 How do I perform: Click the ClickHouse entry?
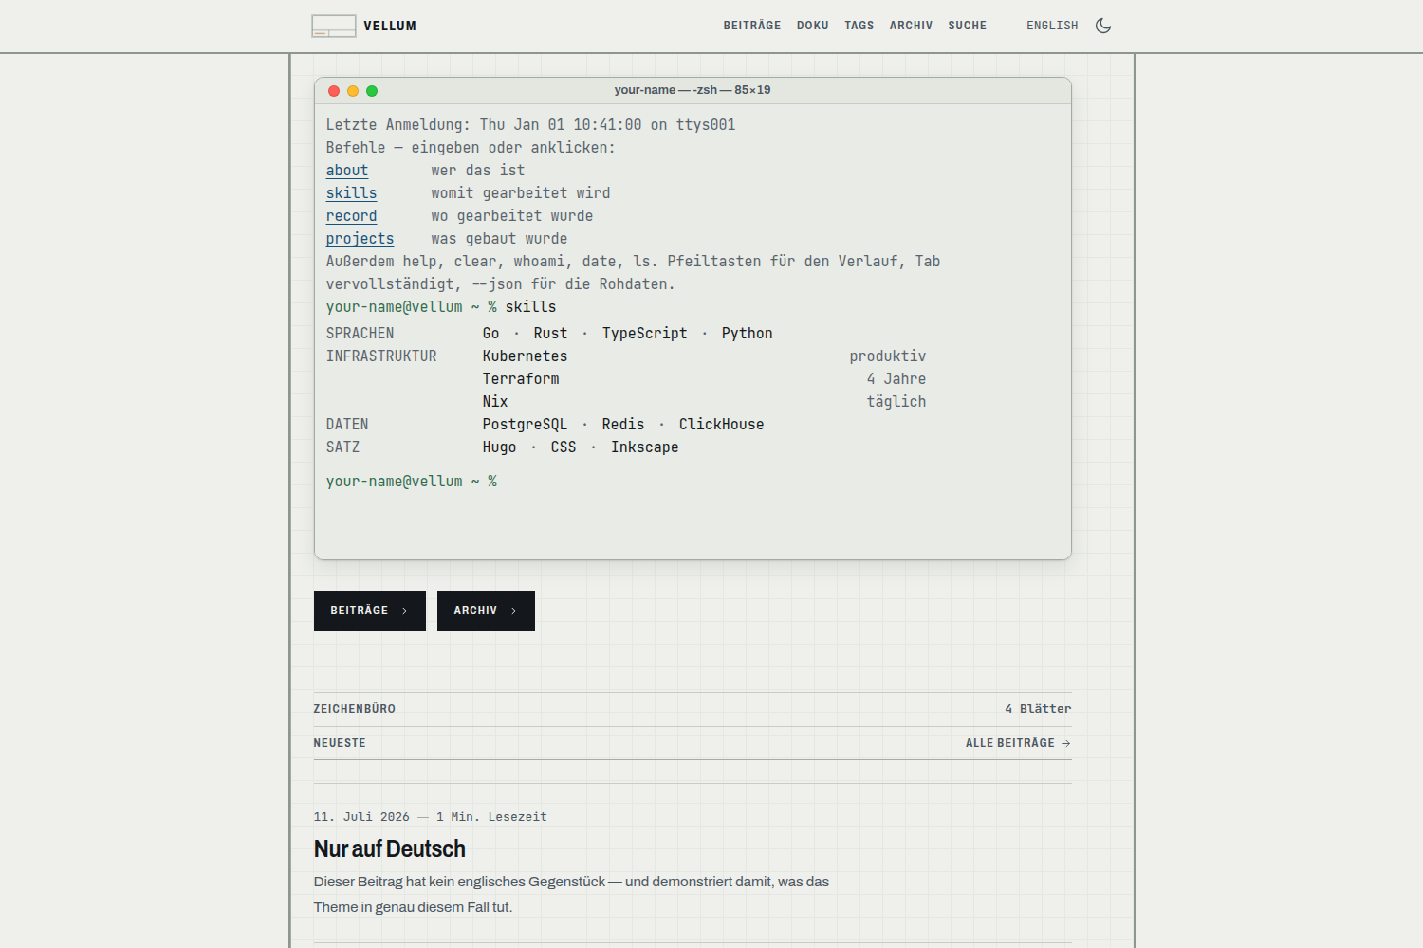721,425
